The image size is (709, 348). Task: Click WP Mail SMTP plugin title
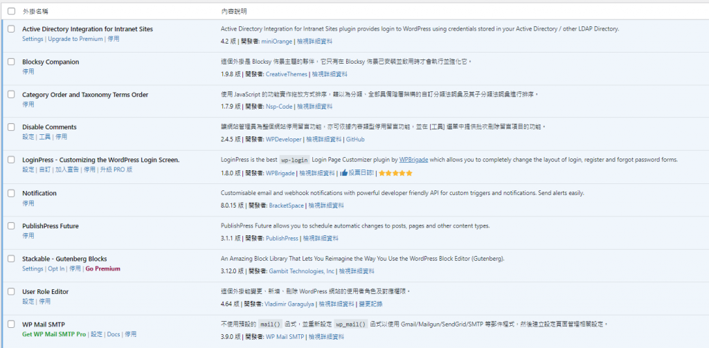(x=44, y=324)
